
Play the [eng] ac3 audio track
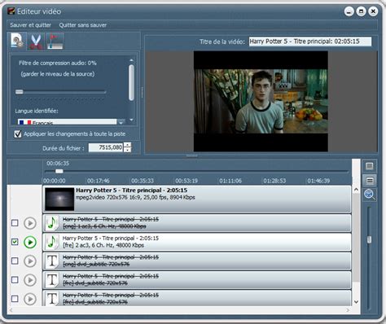[30, 223]
